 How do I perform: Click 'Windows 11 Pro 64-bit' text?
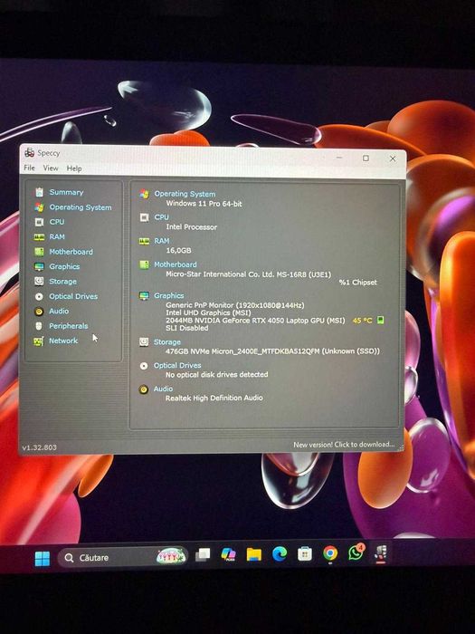point(204,204)
